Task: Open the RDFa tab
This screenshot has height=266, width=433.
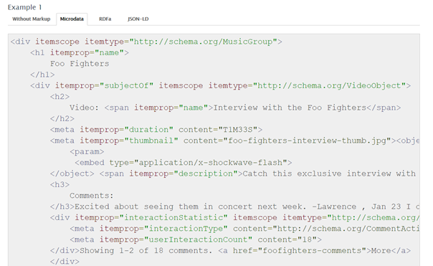Action: 105,19
